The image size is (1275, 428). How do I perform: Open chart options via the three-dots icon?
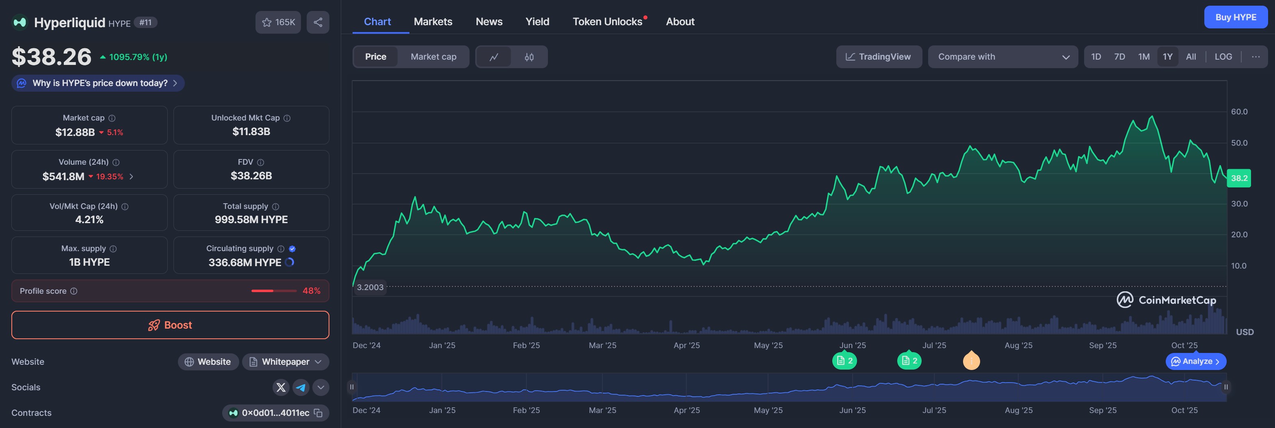click(1256, 57)
